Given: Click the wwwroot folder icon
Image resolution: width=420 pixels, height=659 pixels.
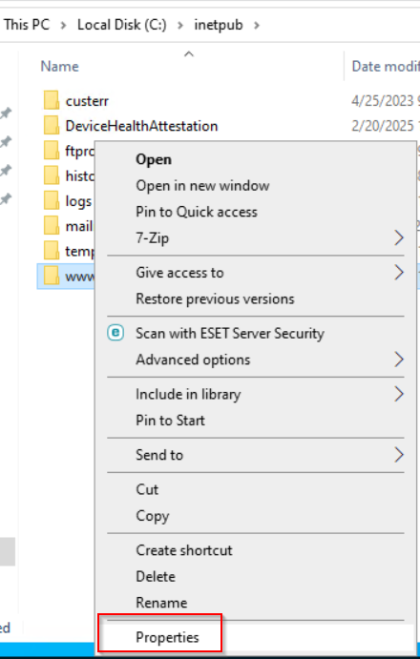Looking at the screenshot, I should (x=52, y=277).
